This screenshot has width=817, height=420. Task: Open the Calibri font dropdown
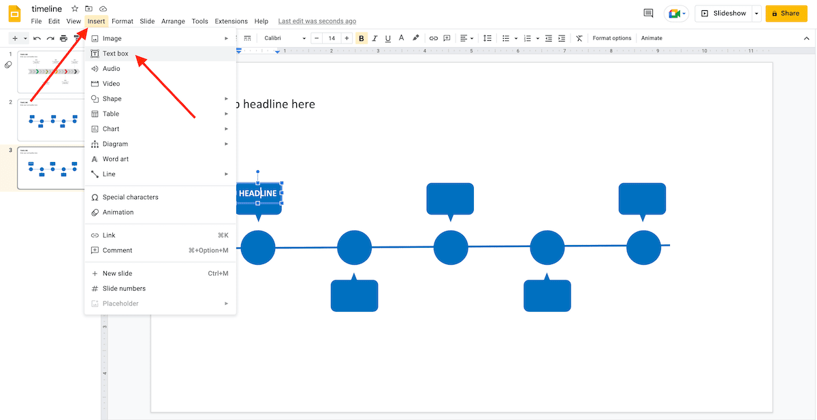(285, 38)
